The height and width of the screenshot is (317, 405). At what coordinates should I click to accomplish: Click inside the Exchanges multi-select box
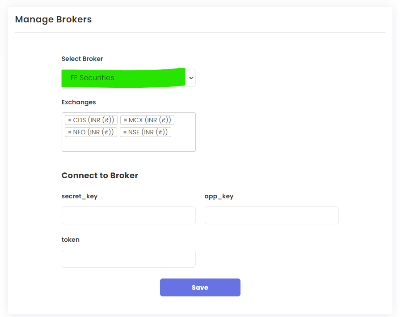pos(129,144)
